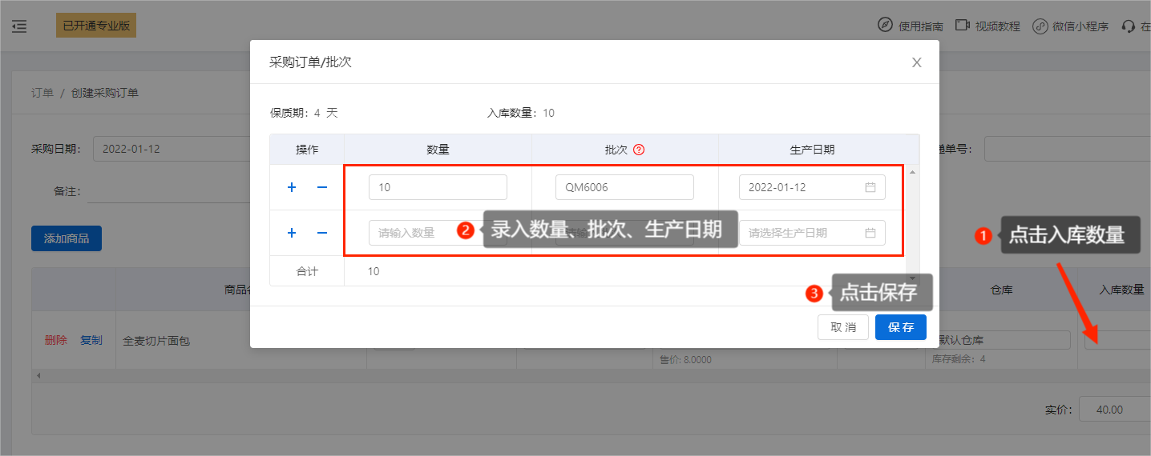The width and height of the screenshot is (1151, 456).
Task: Click the 复制 link for 全麦切片面包
Action: (x=91, y=340)
